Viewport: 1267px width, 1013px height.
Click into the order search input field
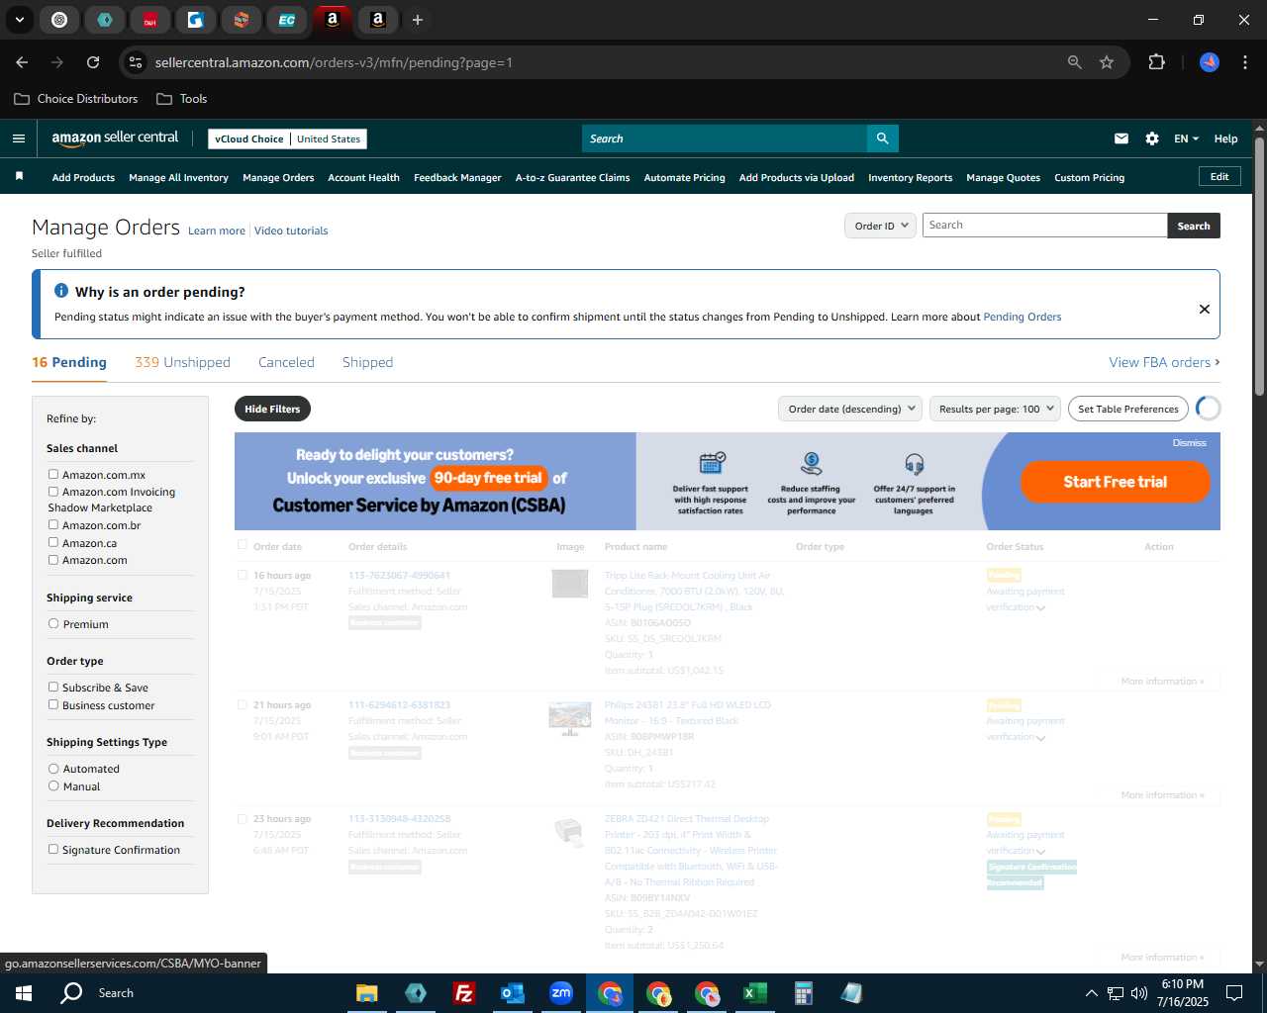point(1044,226)
